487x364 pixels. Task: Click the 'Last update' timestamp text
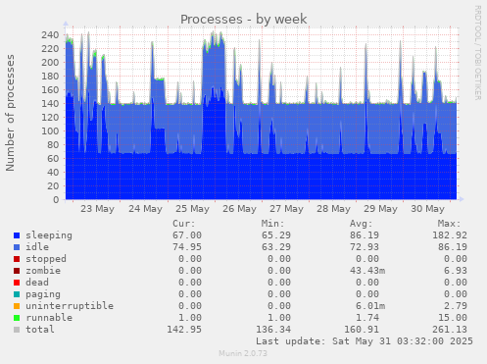(365, 341)
